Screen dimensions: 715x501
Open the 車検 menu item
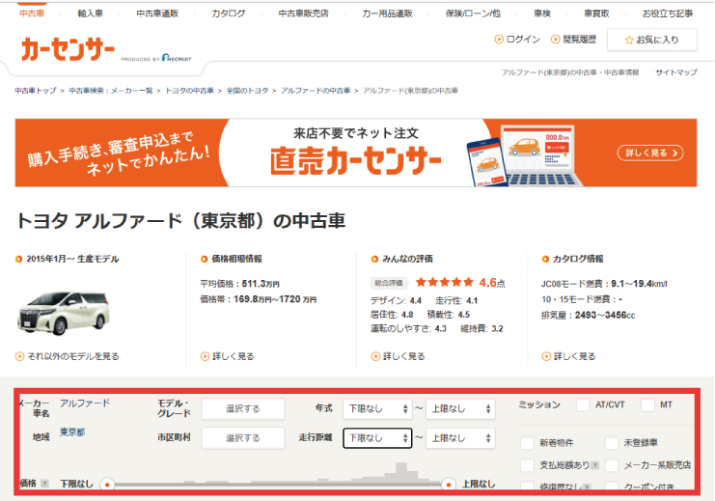[542, 14]
